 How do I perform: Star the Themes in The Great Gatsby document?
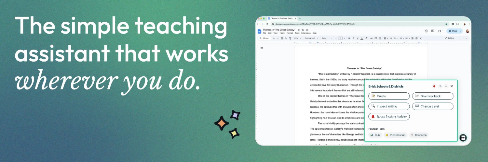(299, 30)
